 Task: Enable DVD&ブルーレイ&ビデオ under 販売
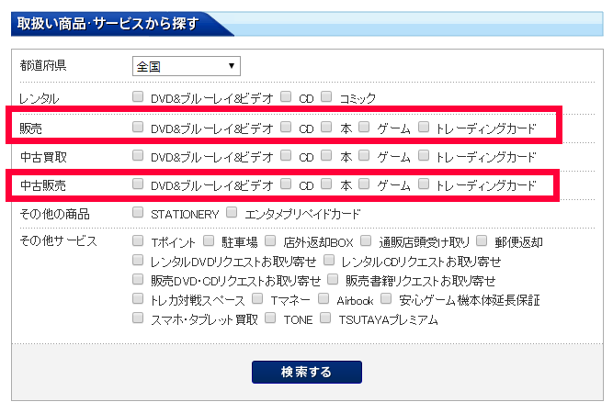coord(138,127)
